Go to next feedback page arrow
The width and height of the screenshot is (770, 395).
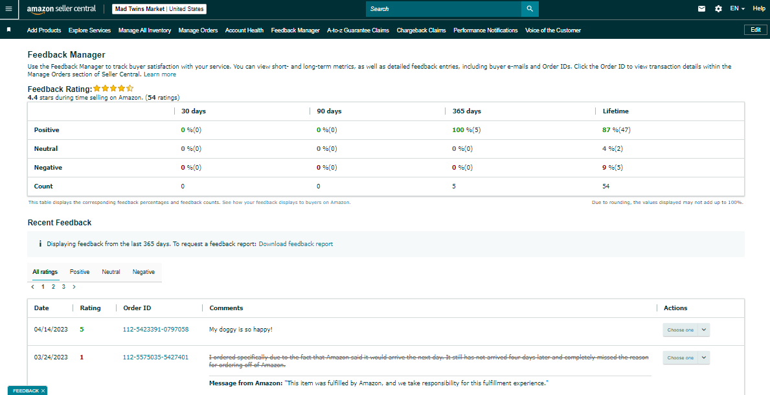coord(74,286)
